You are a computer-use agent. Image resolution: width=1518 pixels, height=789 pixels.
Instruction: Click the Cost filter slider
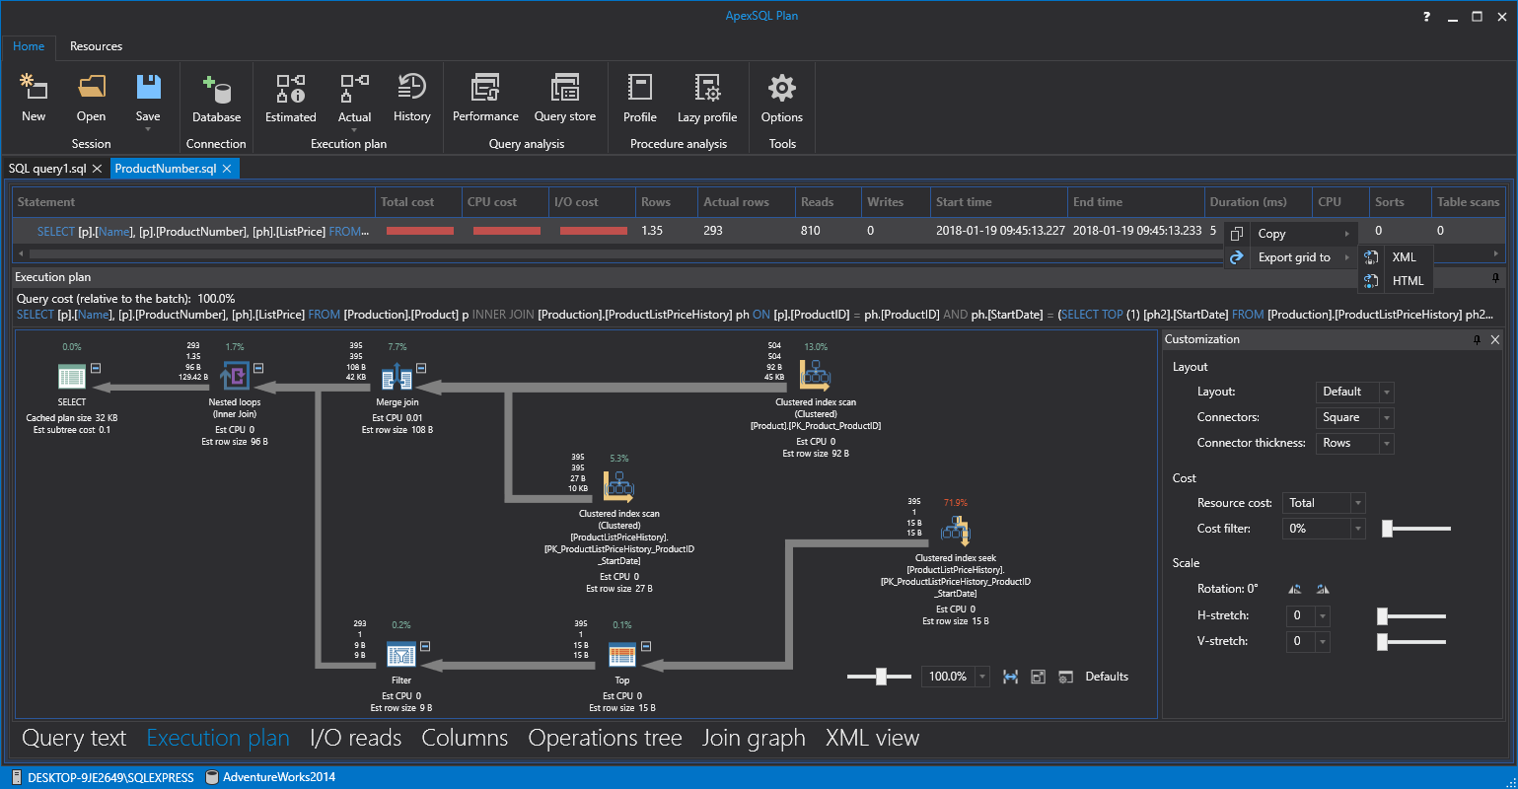click(x=1388, y=530)
